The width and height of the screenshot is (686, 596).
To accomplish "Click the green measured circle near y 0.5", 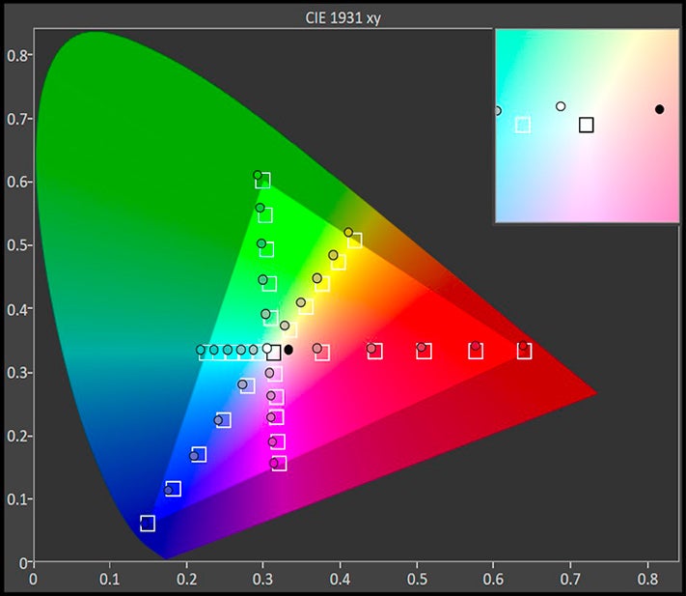I will coord(261,243).
